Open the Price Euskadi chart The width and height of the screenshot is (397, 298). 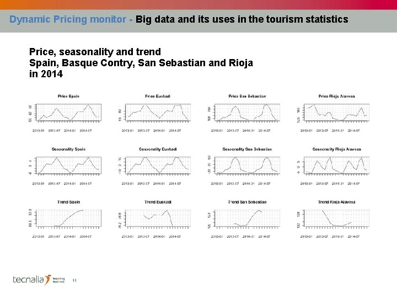coord(155,112)
